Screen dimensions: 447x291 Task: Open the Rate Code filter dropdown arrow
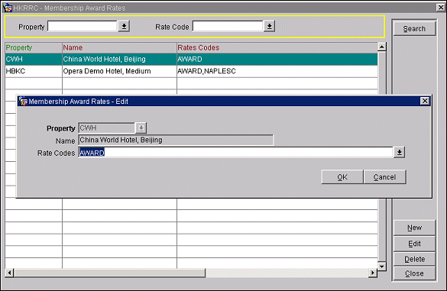point(269,26)
